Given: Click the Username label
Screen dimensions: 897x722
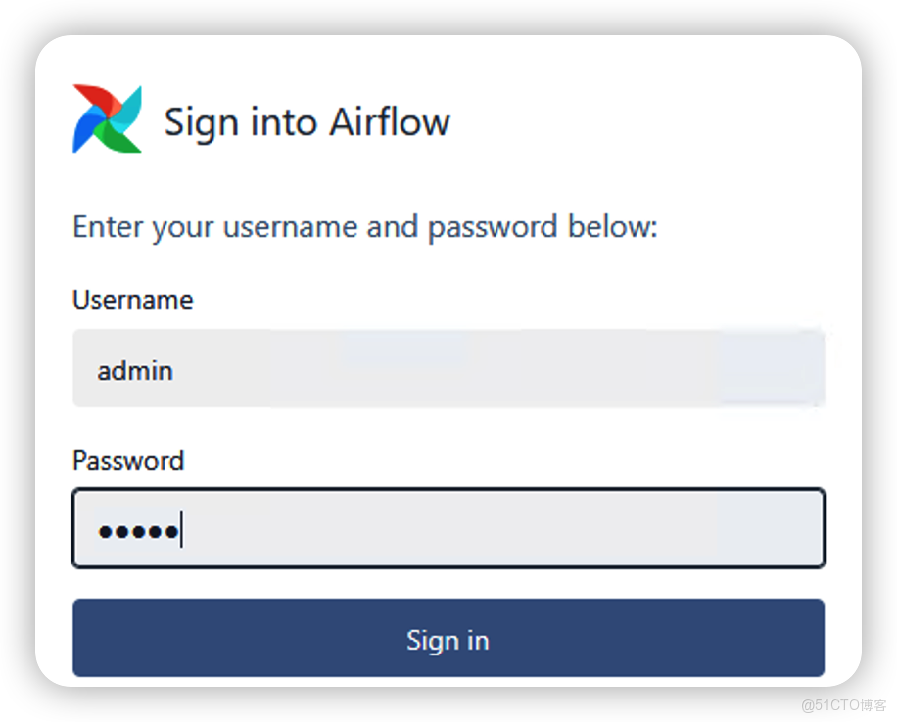Looking at the screenshot, I should [x=132, y=299].
